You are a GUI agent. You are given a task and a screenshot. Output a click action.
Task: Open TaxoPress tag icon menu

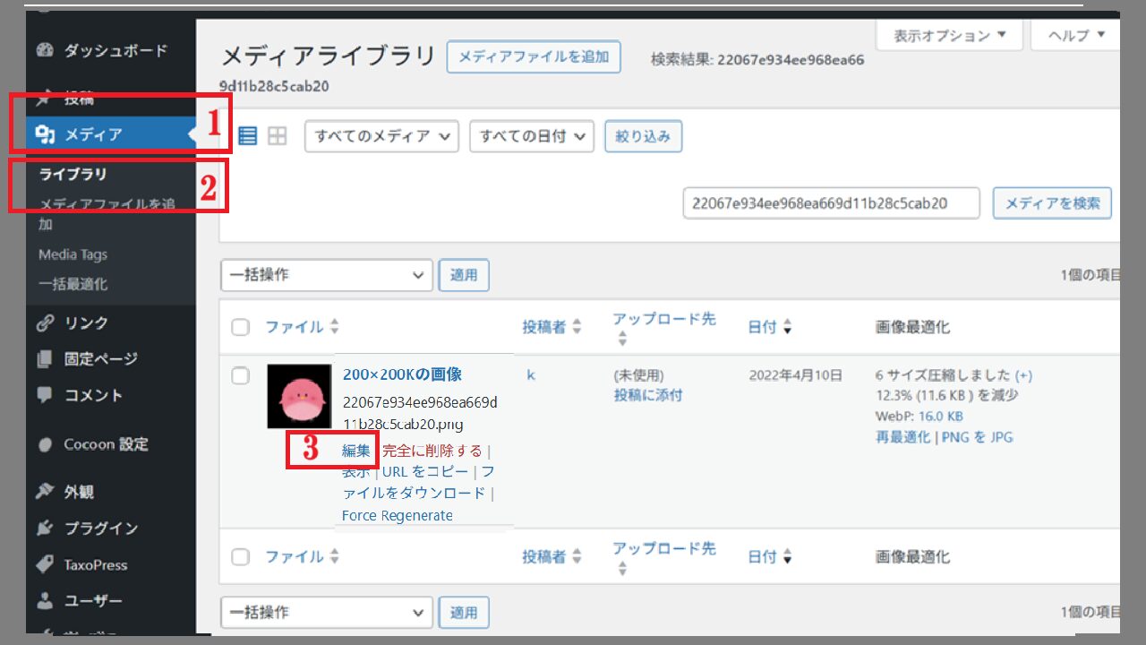click(x=45, y=564)
